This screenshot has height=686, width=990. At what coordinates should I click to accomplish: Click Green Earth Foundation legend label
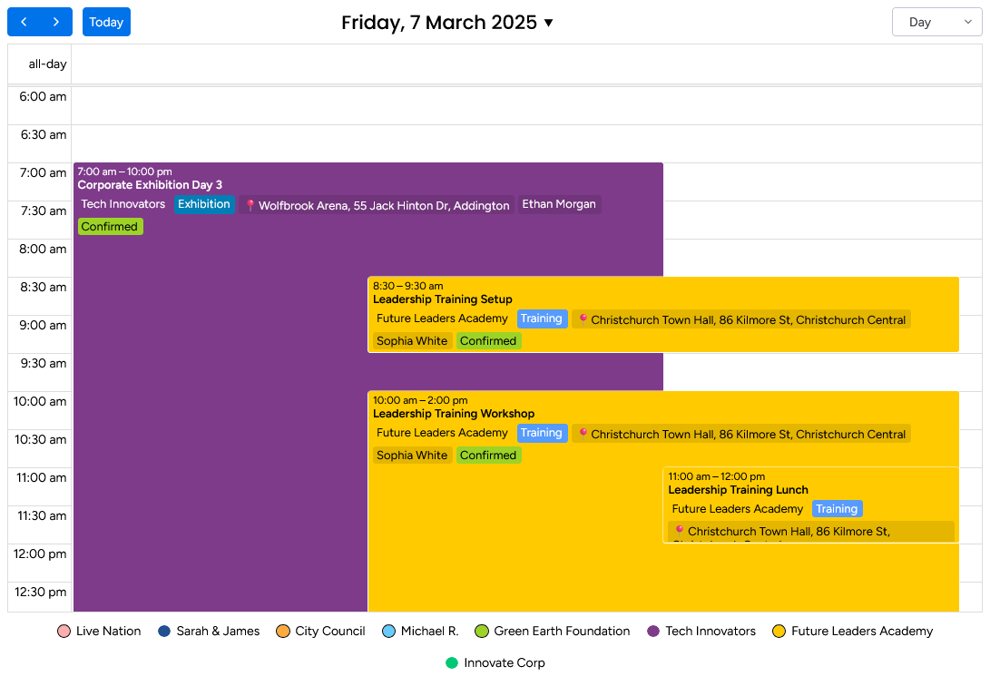coord(562,631)
